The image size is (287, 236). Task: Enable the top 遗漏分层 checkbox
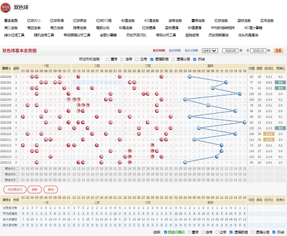[173, 59]
